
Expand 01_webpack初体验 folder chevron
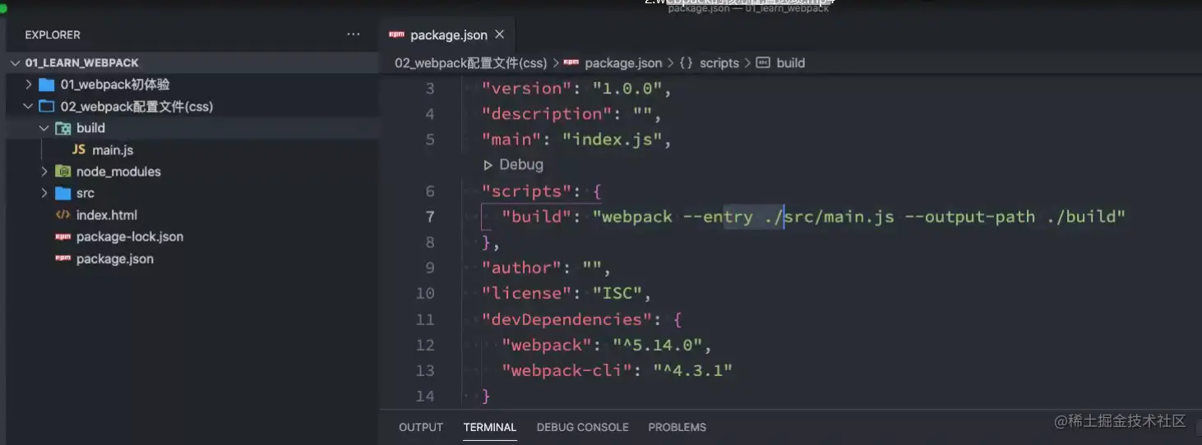click(x=29, y=85)
